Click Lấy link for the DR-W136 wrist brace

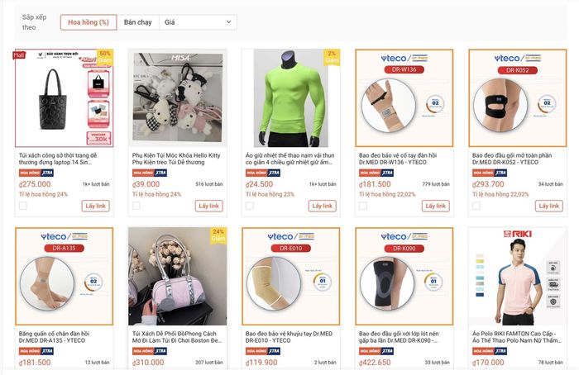(436, 206)
